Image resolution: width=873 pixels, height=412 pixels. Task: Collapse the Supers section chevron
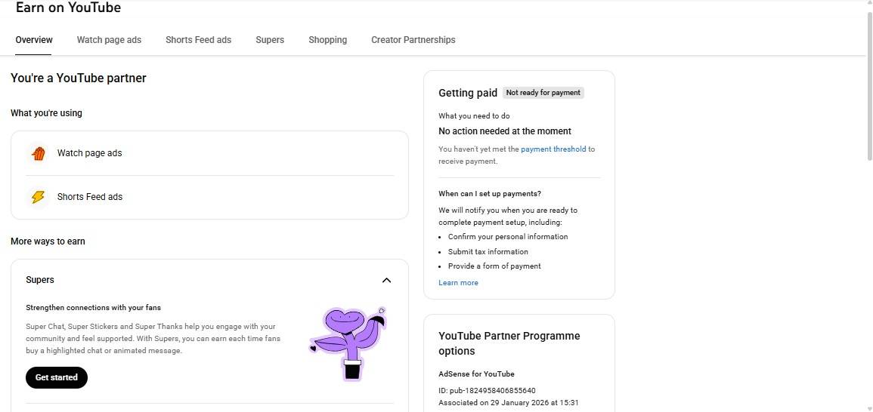386,280
